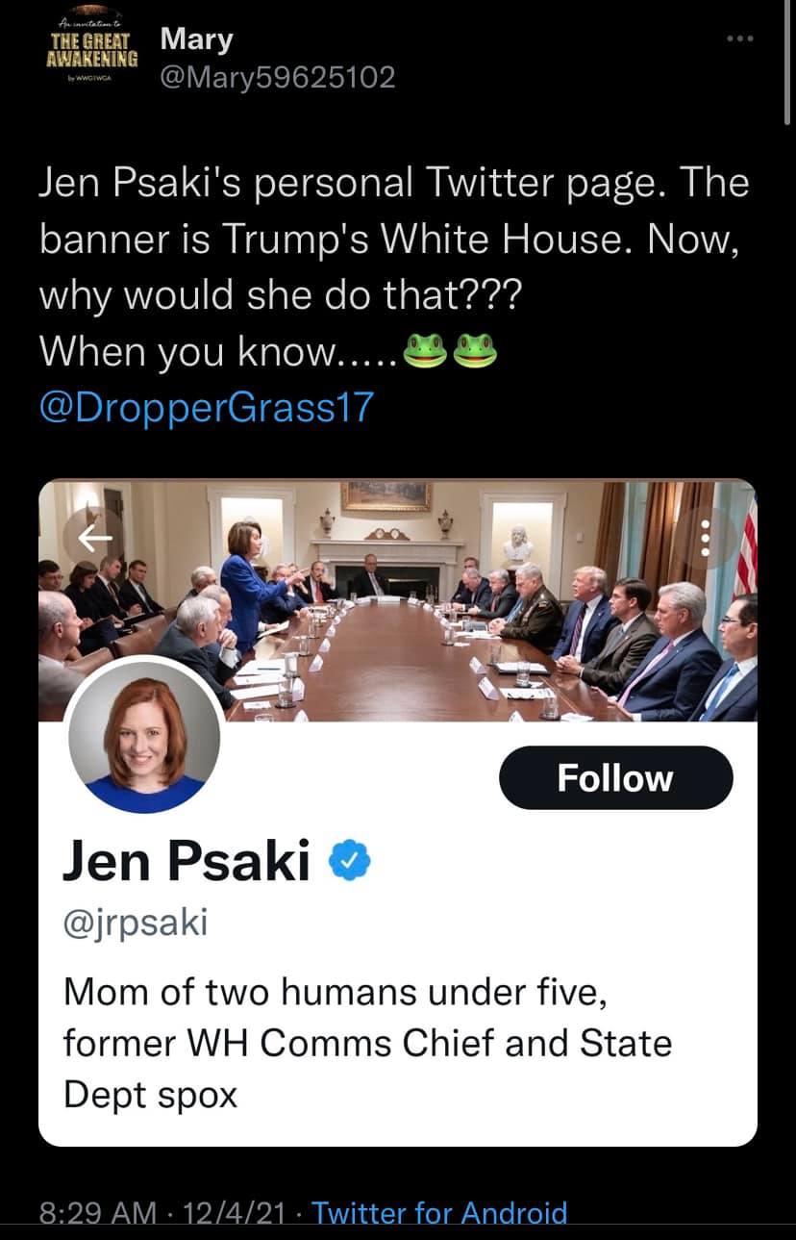Open the Twitter for Android source link
This screenshot has width=796, height=1240.
439,1214
